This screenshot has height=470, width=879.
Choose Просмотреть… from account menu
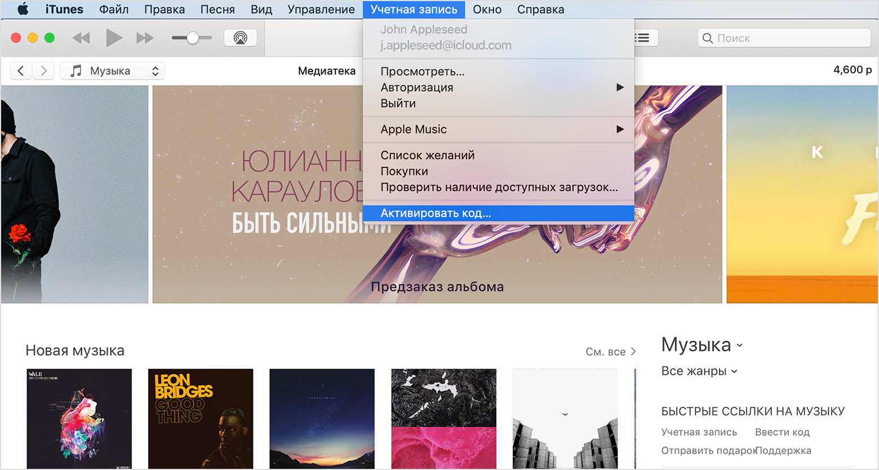coord(499,72)
